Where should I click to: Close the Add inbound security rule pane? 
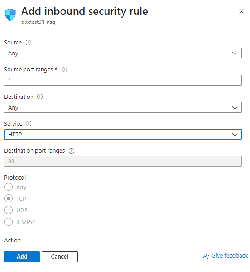click(241, 11)
